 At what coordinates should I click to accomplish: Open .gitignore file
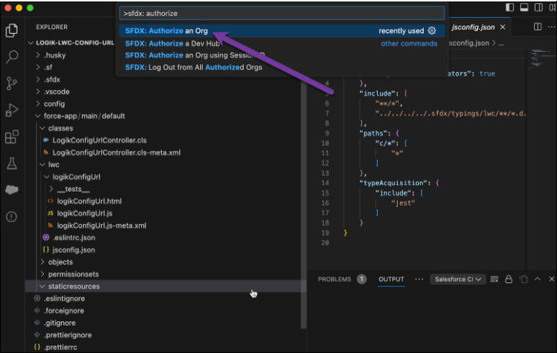(60, 324)
